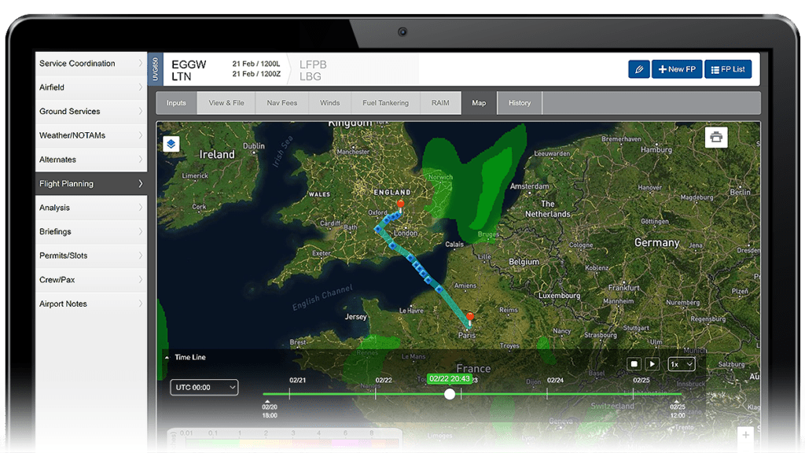Stop the timeline animation playback
805x453 pixels.
tap(634, 364)
